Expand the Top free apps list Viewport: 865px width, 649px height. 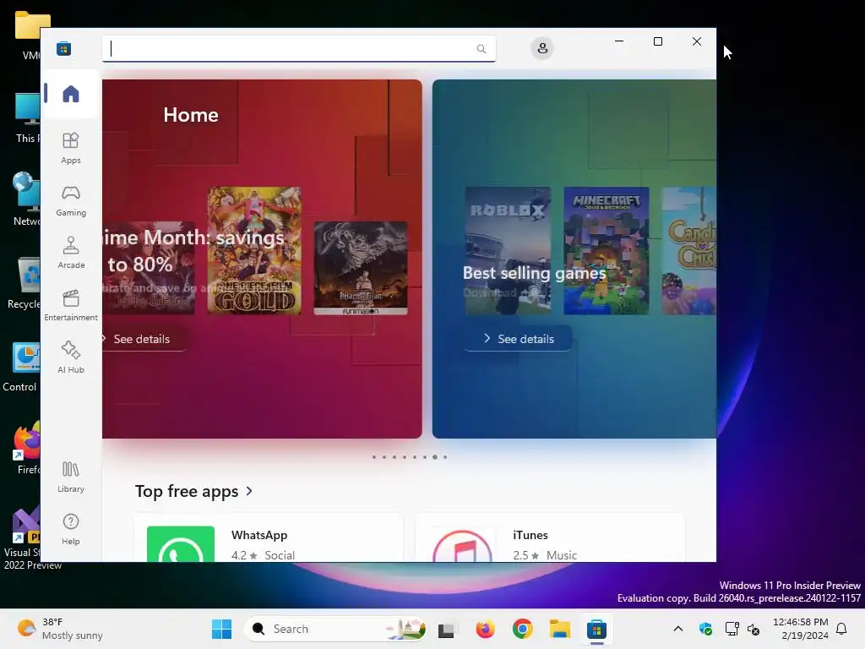(193, 491)
